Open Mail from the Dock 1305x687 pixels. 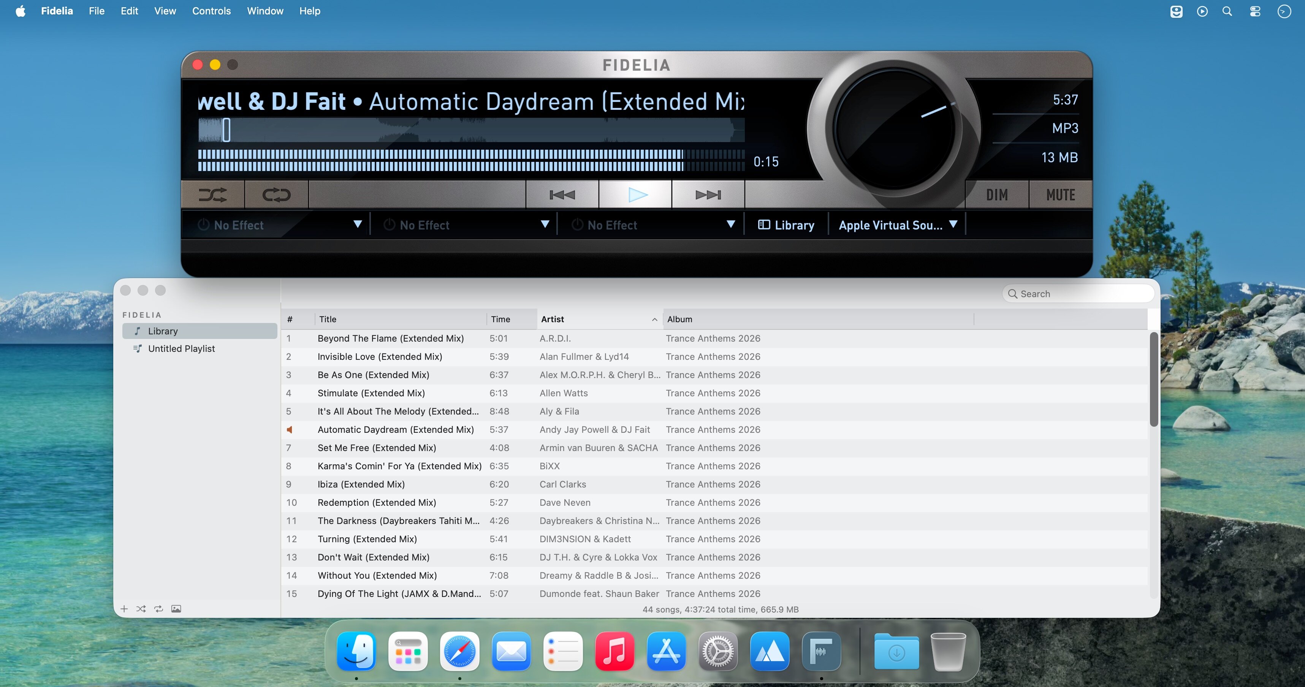(511, 651)
